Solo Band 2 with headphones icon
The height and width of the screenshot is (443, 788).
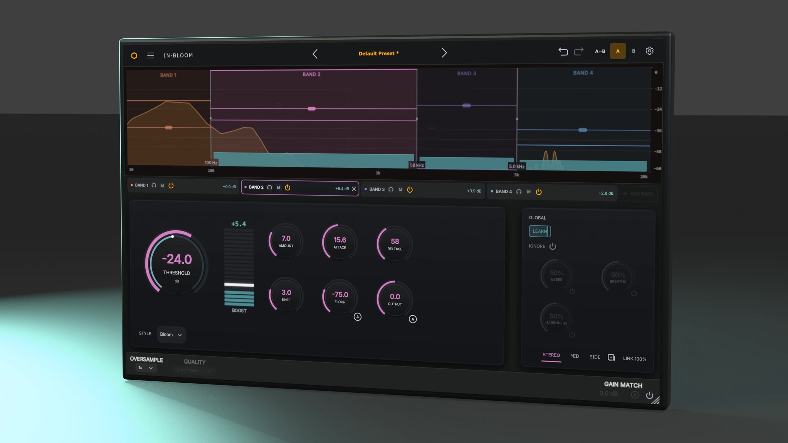[x=270, y=187]
